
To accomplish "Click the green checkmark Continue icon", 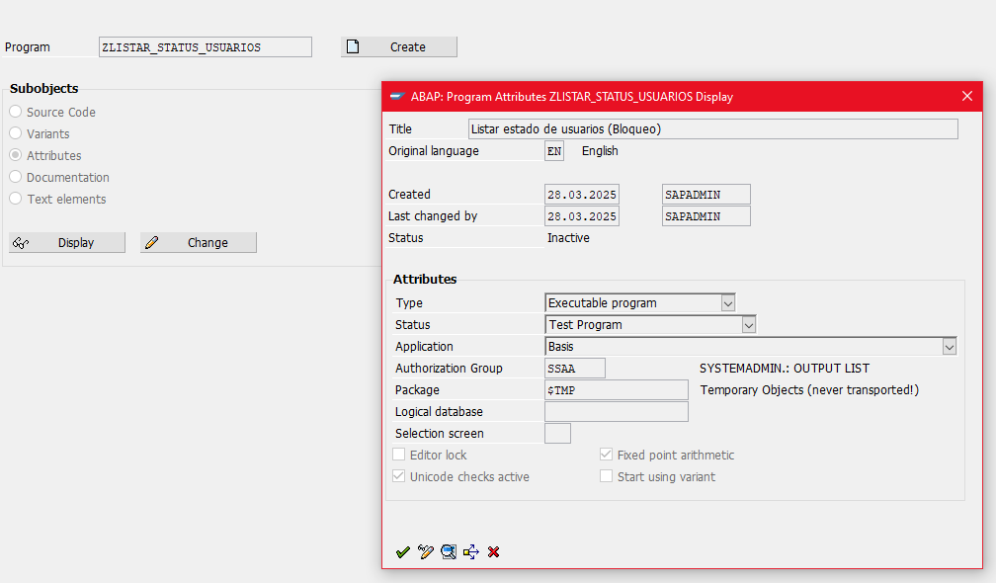I will [403, 552].
